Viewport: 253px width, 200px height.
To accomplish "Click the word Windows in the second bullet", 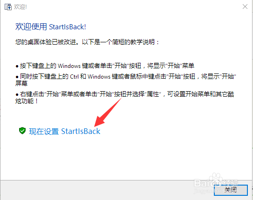I will coord(99,76).
